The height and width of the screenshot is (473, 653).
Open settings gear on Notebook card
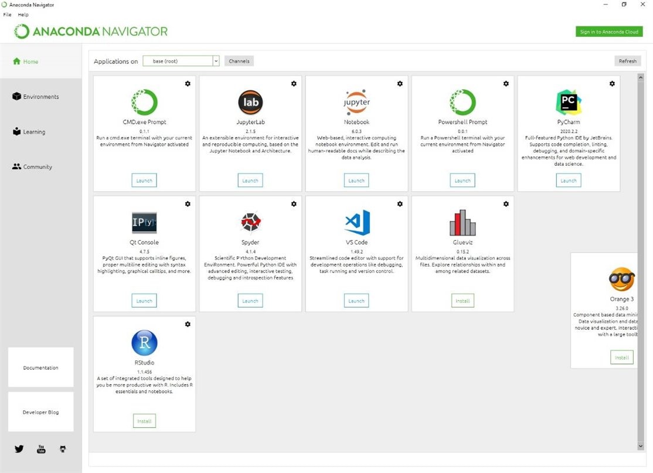400,84
